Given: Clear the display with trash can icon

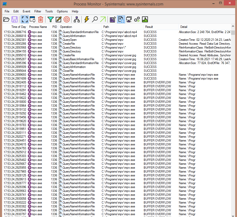Looking at the screenshot, I should pyautogui.click(x=41, y=19).
